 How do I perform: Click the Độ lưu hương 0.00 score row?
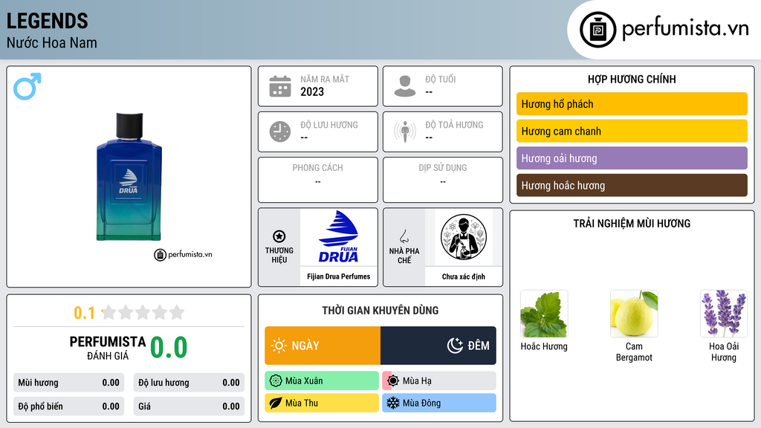189,383
